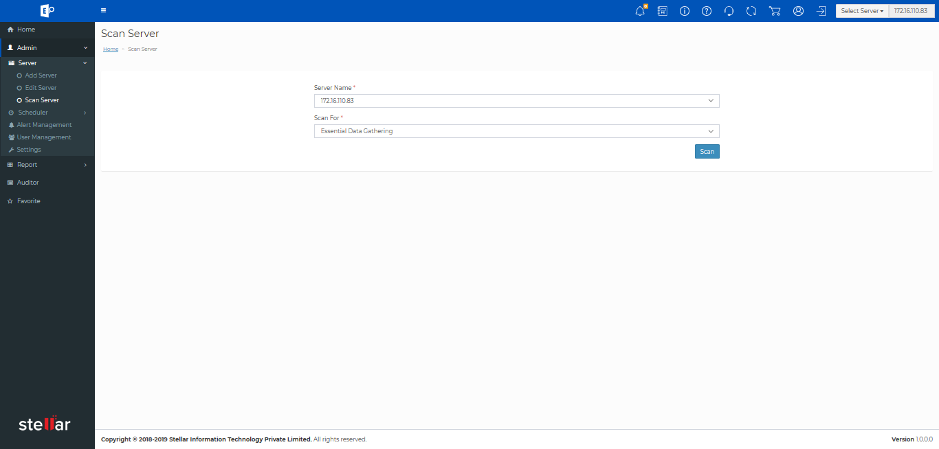Select Add Server in the sidebar
Screen dimensions: 939x449
coord(41,76)
